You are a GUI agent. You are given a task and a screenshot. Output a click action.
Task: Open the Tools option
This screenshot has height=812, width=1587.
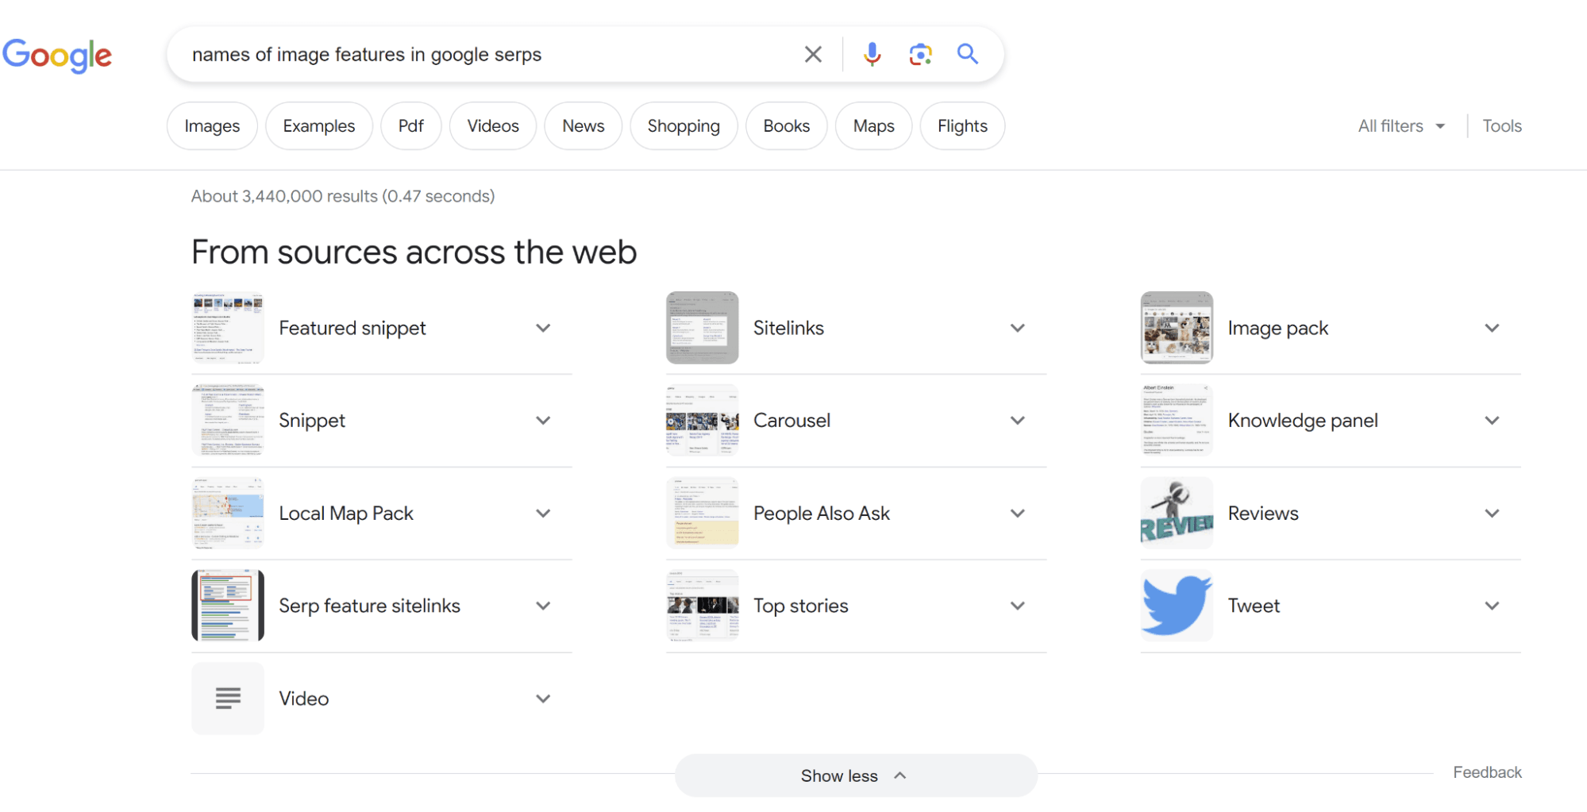[x=1501, y=126]
